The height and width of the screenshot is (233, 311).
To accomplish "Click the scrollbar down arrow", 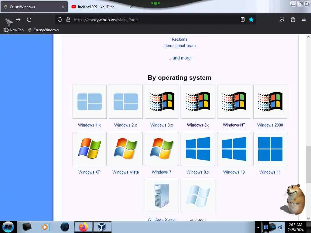I will coord(308,218).
